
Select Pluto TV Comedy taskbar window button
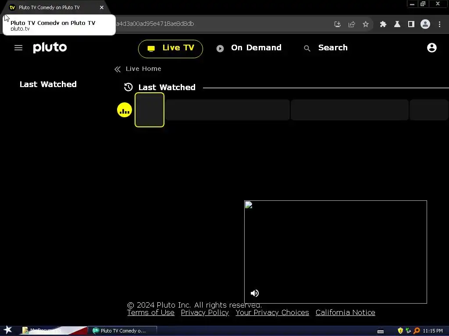tap(123, 331)
